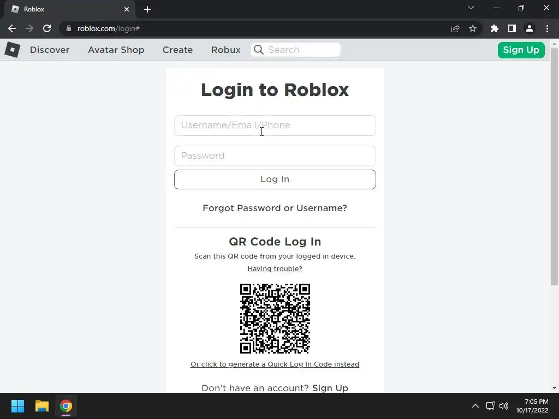Go to the Create page

click(x=177, y=50)
